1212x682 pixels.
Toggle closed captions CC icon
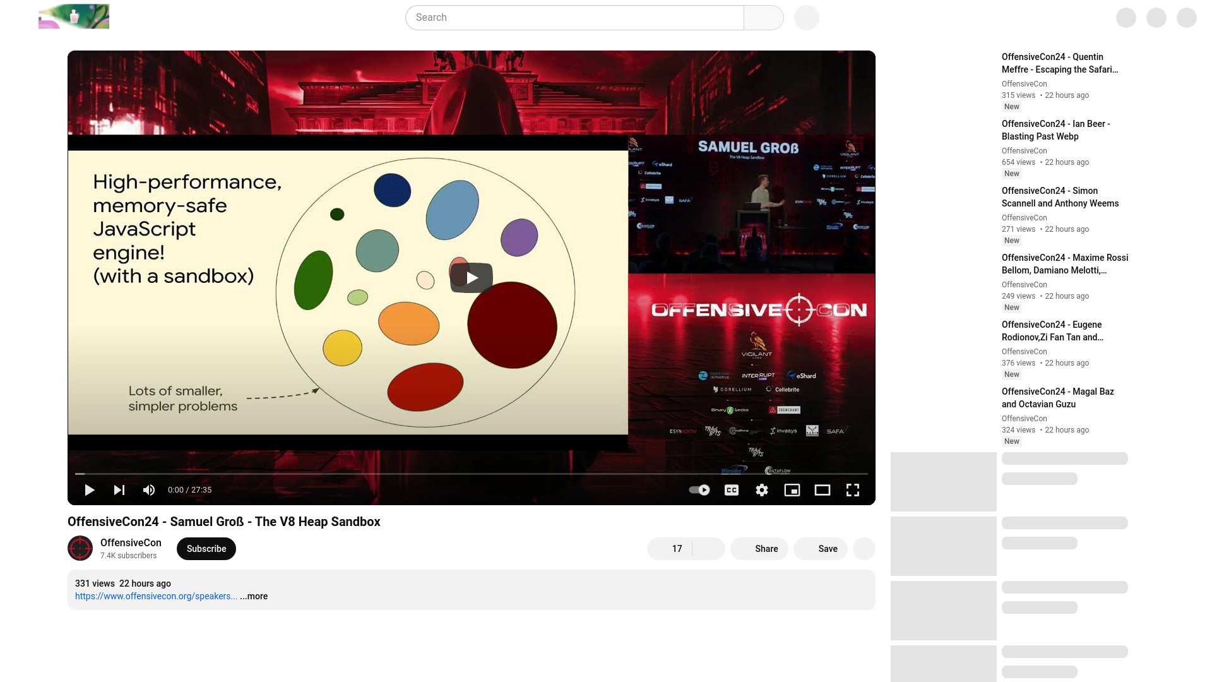(x=732, y=489)
